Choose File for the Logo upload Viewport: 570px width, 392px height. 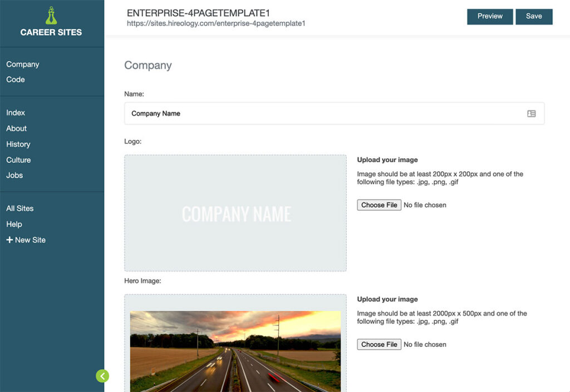pos(379,205)
